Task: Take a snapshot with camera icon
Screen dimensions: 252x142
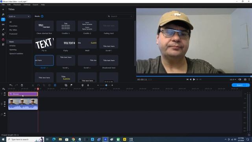Action: click(x=245, y=80)
